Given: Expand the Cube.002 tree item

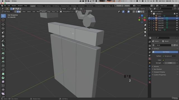Looking at the screenshot, I should click(x=154, y=21).
